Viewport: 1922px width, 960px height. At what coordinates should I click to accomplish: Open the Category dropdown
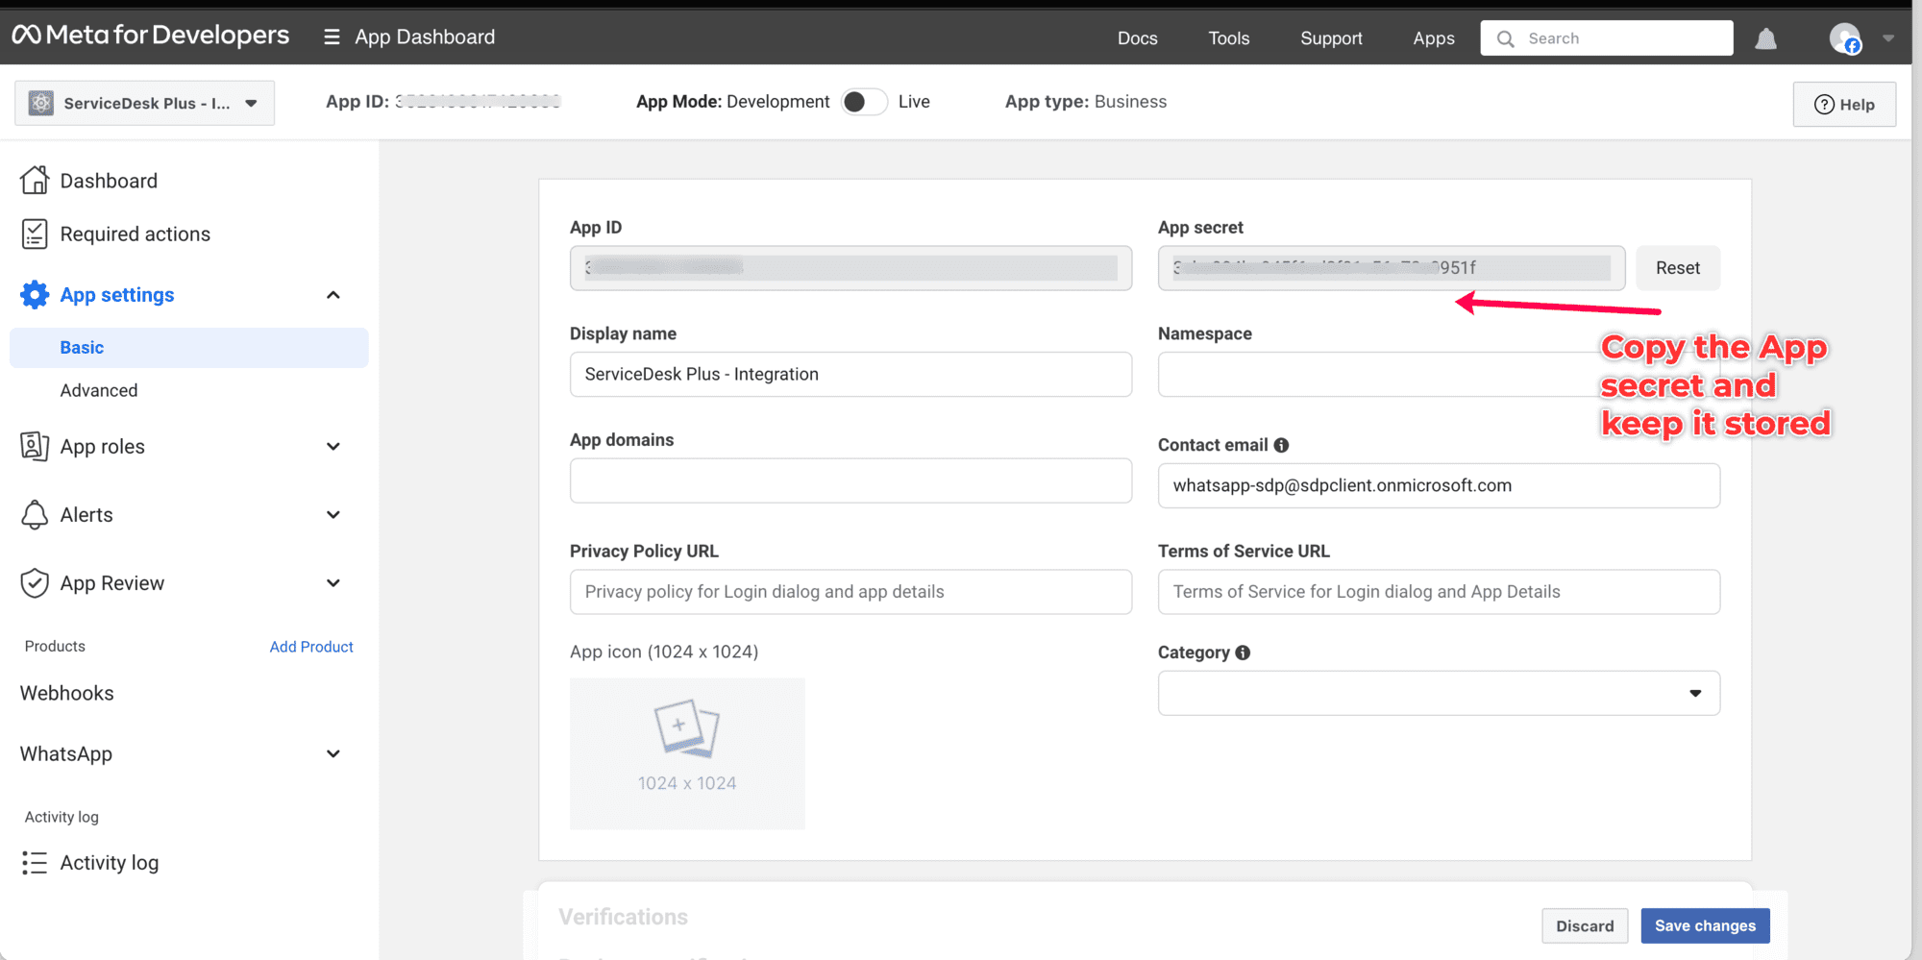coord(1438,693)
